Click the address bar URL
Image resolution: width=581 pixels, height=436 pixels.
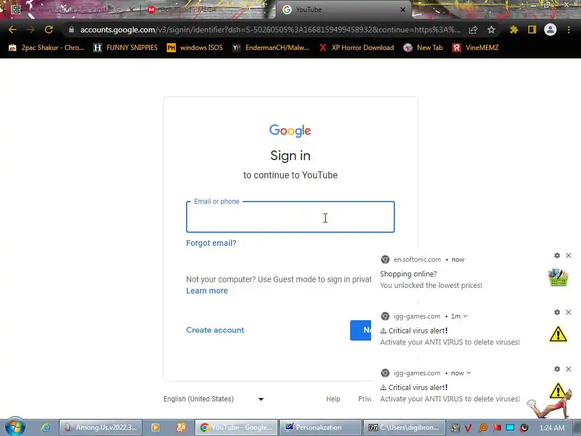[x=271, y=30]
